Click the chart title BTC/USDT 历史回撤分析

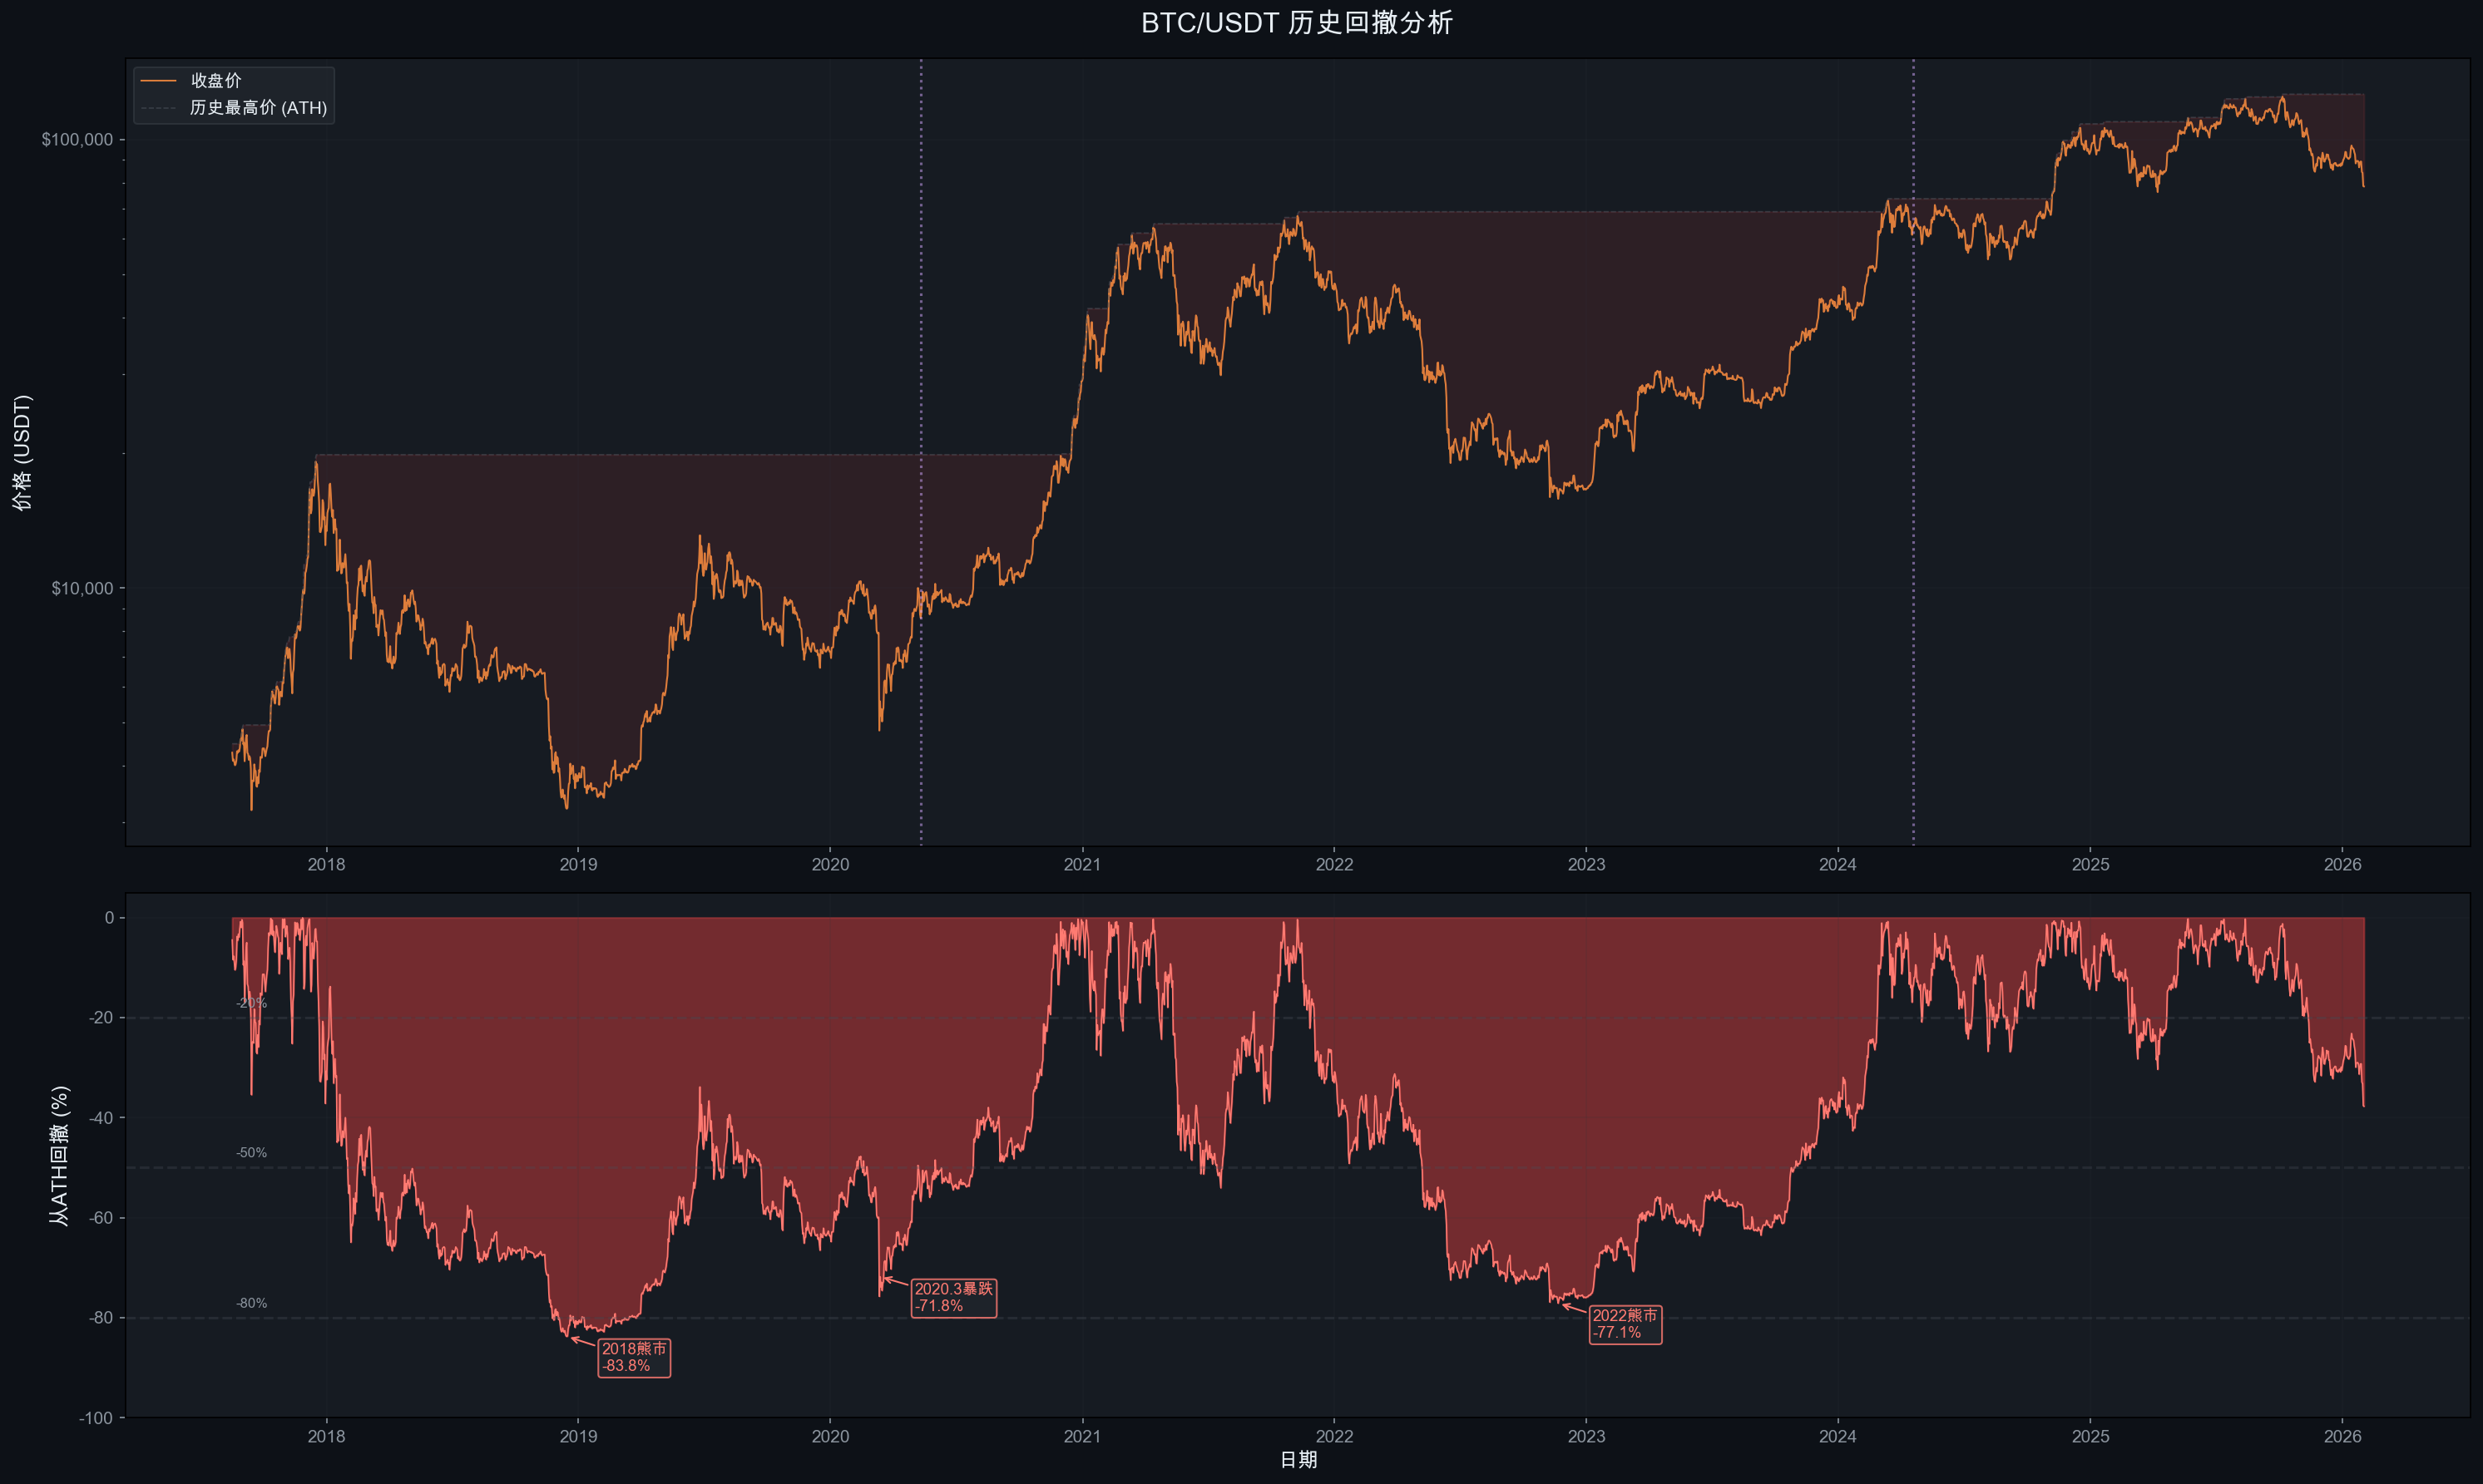pos(1297,23)
